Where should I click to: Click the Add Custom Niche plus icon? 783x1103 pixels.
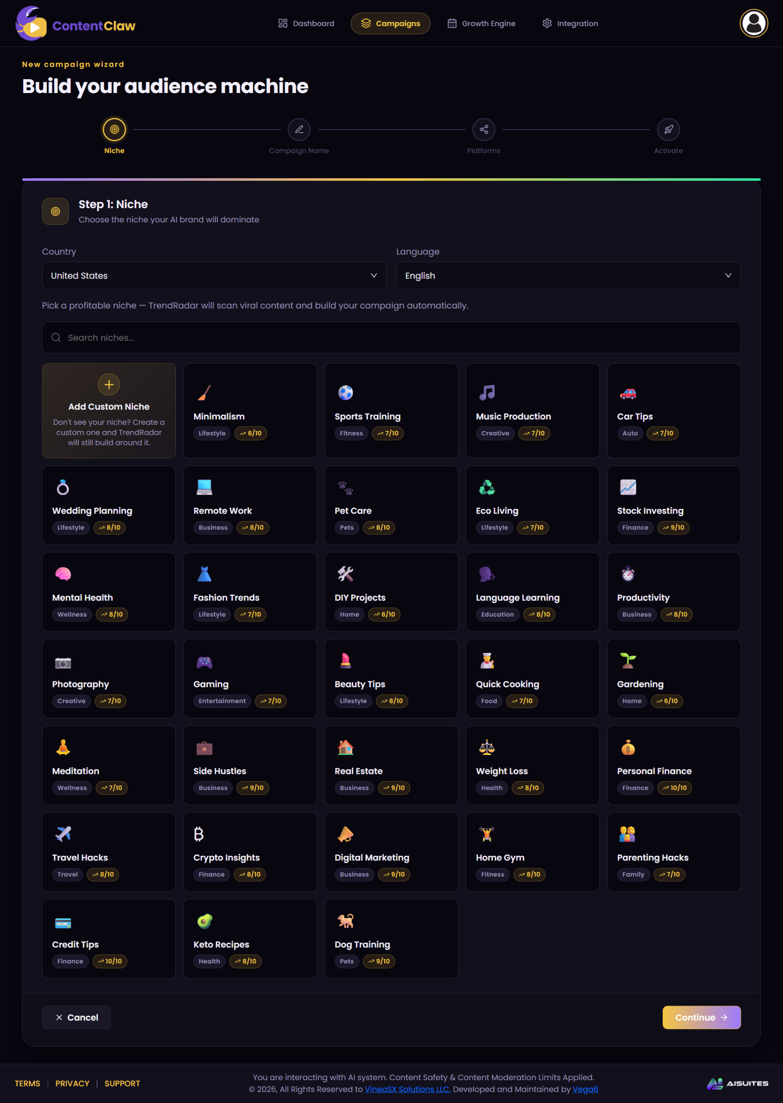click(x=109, y=384)
